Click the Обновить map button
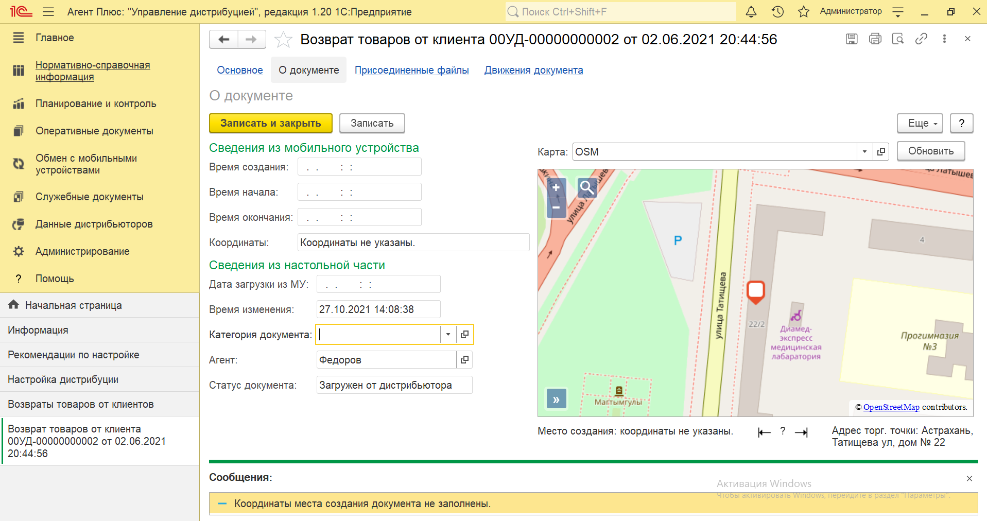This screenshot has height=521, width=987. [931, 151]
